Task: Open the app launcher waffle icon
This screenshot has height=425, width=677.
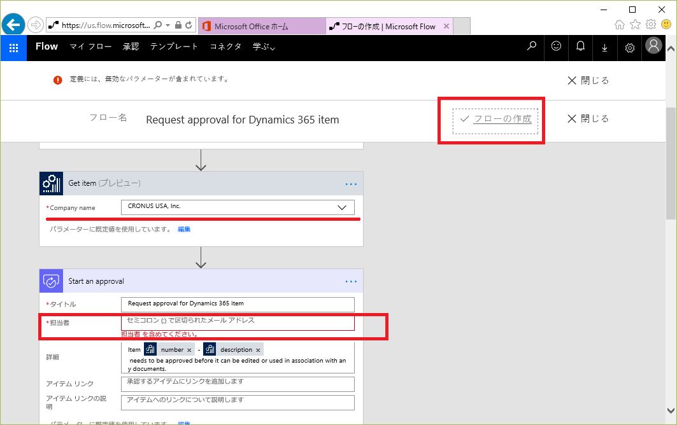Action: pos(13,47)
